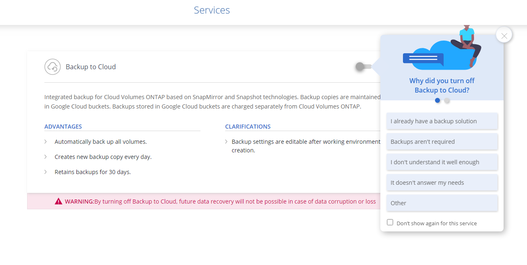The width and height of the screenshot is (527, 265).
Task: Choose 'Backups aren't required' reason
Action: [442, 142]
